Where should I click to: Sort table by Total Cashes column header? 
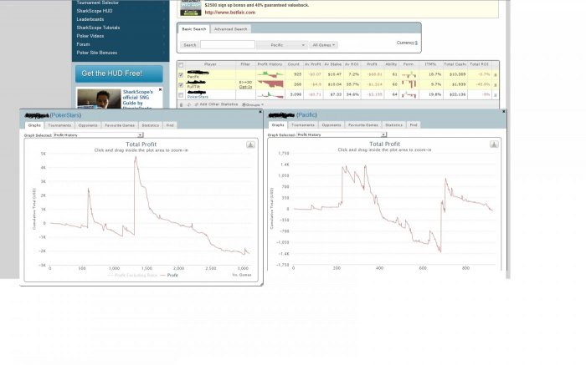pyautogui.click(x=455, y=64)
